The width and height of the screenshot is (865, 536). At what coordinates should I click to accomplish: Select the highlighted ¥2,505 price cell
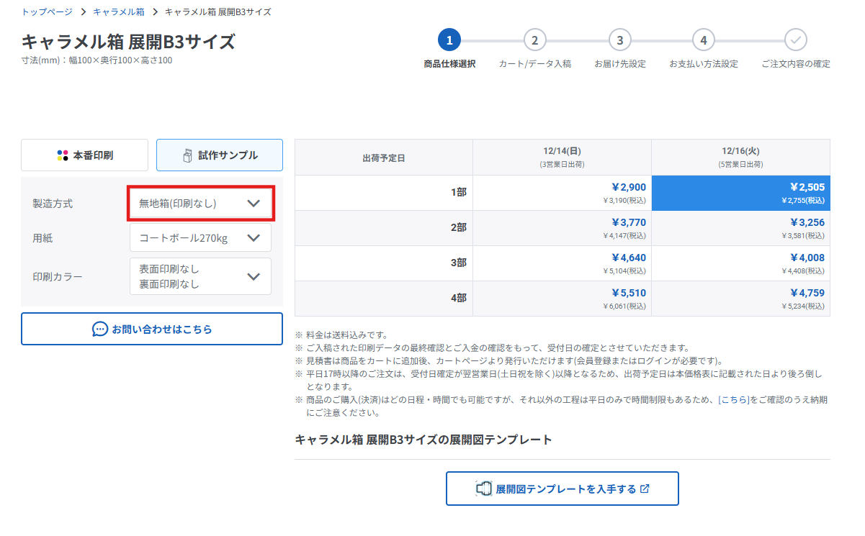point(740,193)
